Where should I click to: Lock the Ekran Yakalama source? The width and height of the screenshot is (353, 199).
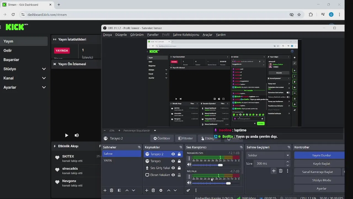179,175
